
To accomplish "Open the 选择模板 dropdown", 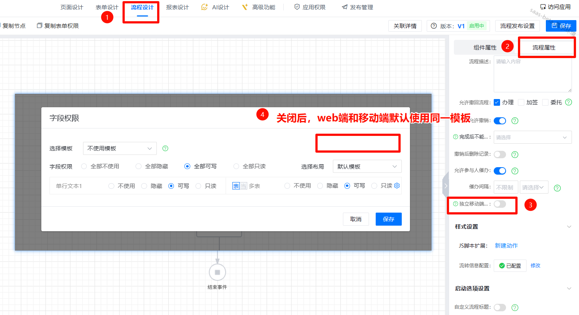I will tap(120, 149).
